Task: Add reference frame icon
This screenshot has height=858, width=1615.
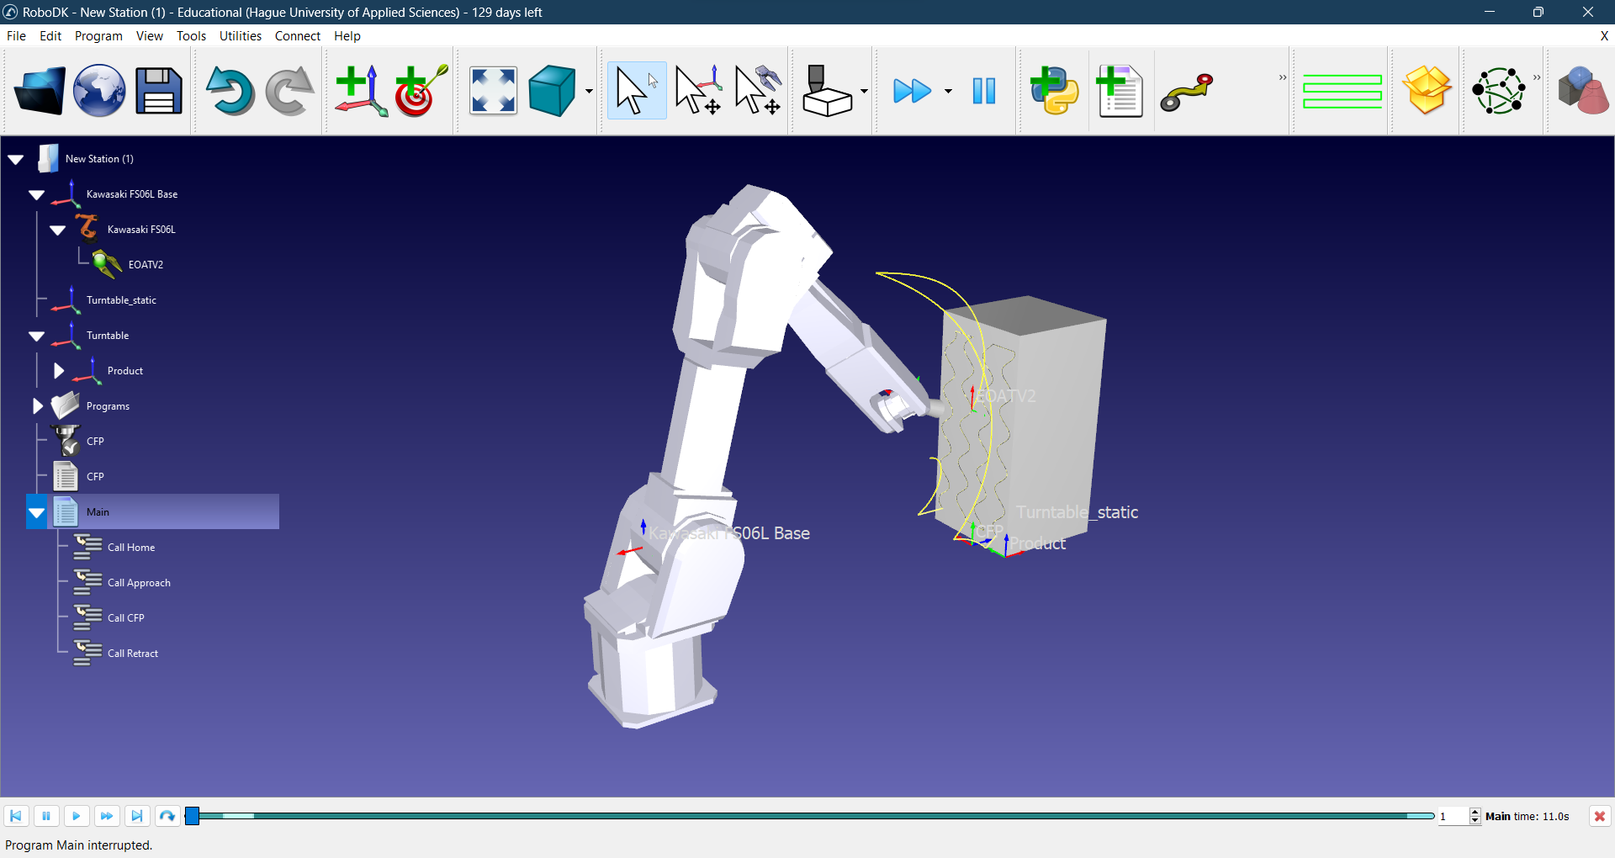Action: 361,91
